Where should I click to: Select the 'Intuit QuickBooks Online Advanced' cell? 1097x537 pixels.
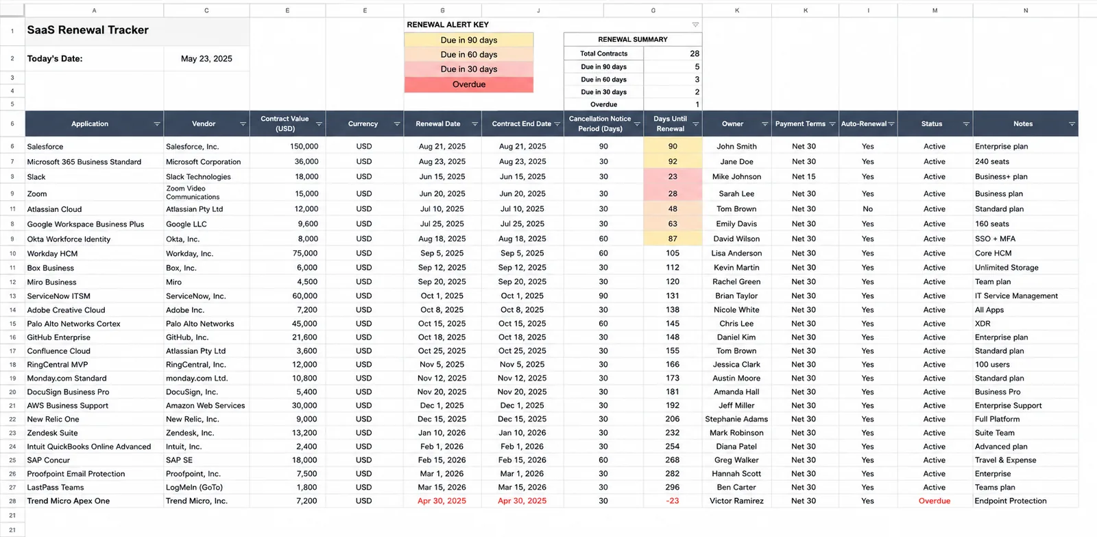click(94, 446)
